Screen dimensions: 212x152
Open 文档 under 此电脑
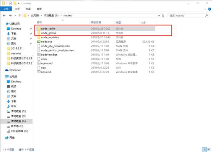tap(14, 96)
